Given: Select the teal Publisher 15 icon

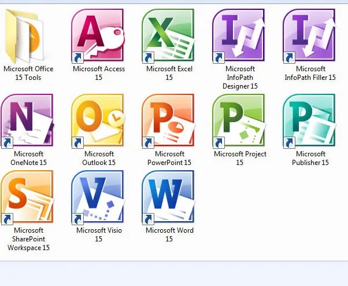Looking at the screenshot, I should click(309, 121).
